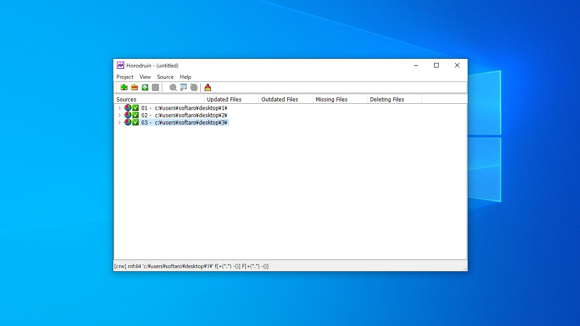The width and height of the screenshot is (580, 326).
Task: Uncheck the green checkbox of source 01
Action: click(x=135, y=108)
